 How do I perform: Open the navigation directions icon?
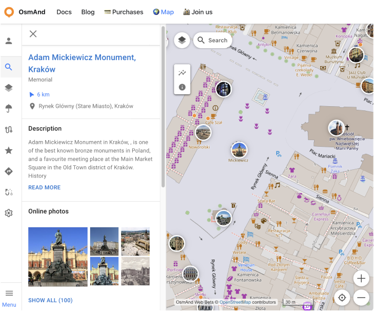pos(9,171)
